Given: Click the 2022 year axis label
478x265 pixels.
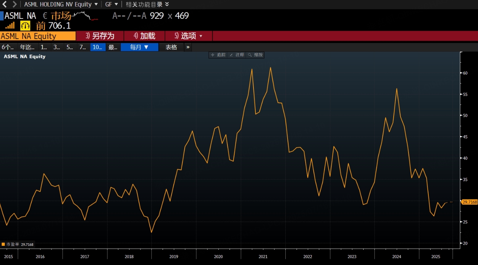Looking at the screenshot, I should 307,256.
